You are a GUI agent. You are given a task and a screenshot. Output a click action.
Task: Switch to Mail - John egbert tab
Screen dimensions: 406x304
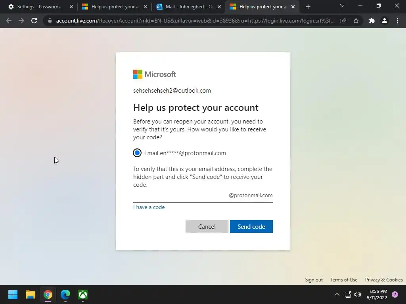click(188, 7)
